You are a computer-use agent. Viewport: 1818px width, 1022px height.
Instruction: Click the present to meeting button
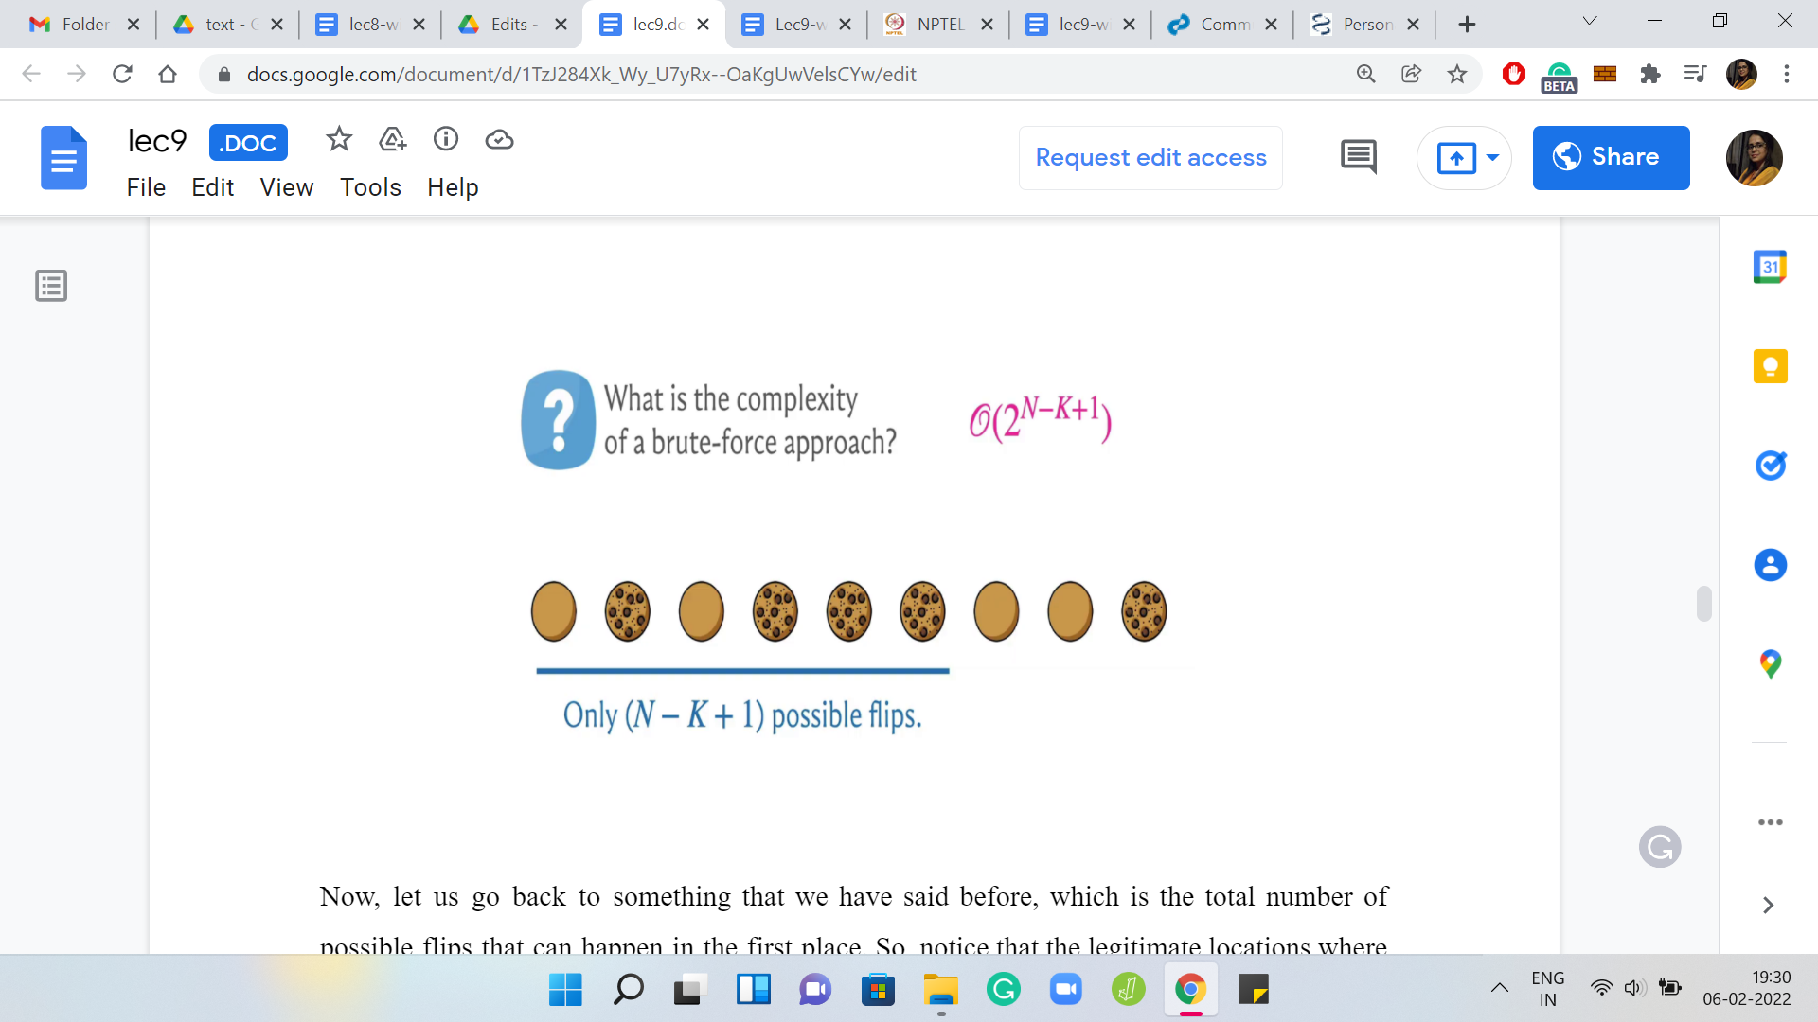[1455, 157]
